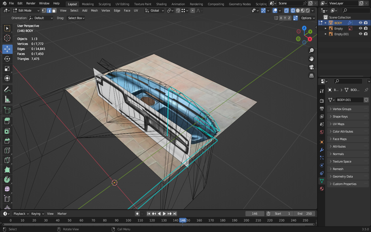This screenshot has height=232, width=371.
Task: Select the Add Cube tool
Action: pyautogui.click(x=7, y=110)
